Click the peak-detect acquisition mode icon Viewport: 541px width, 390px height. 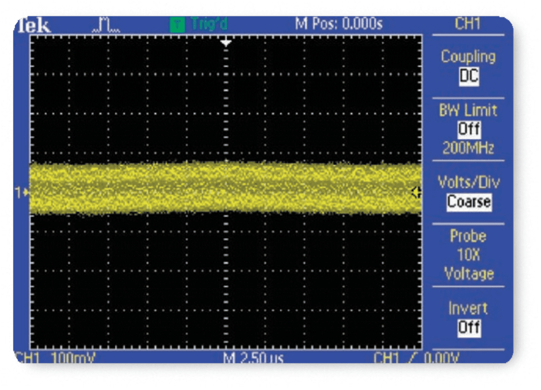pos(105,26)
